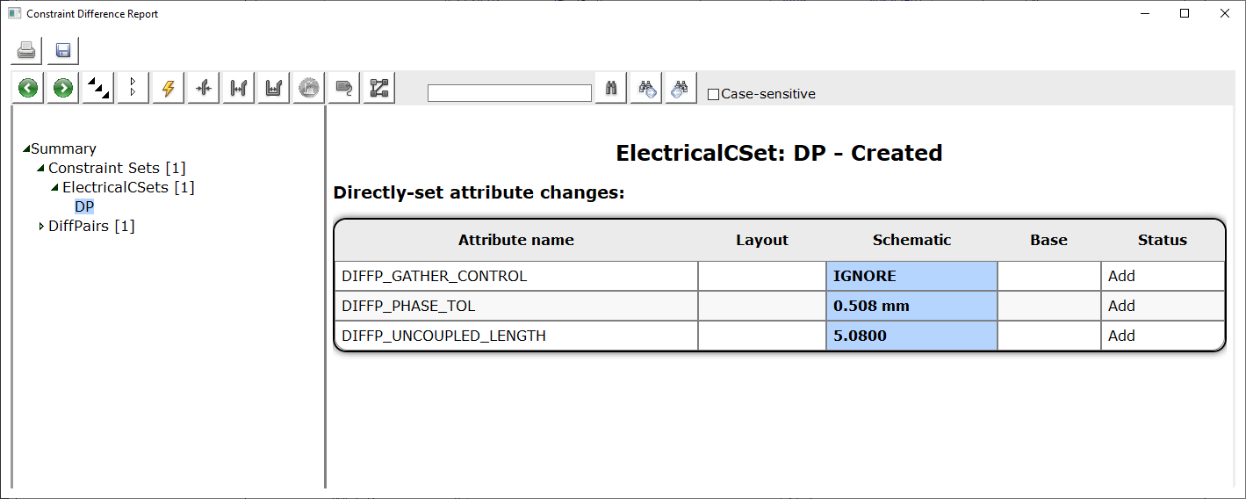Select the DP item in tree
This screenshot has width=1246, height=499.
(x=84, y=206)
